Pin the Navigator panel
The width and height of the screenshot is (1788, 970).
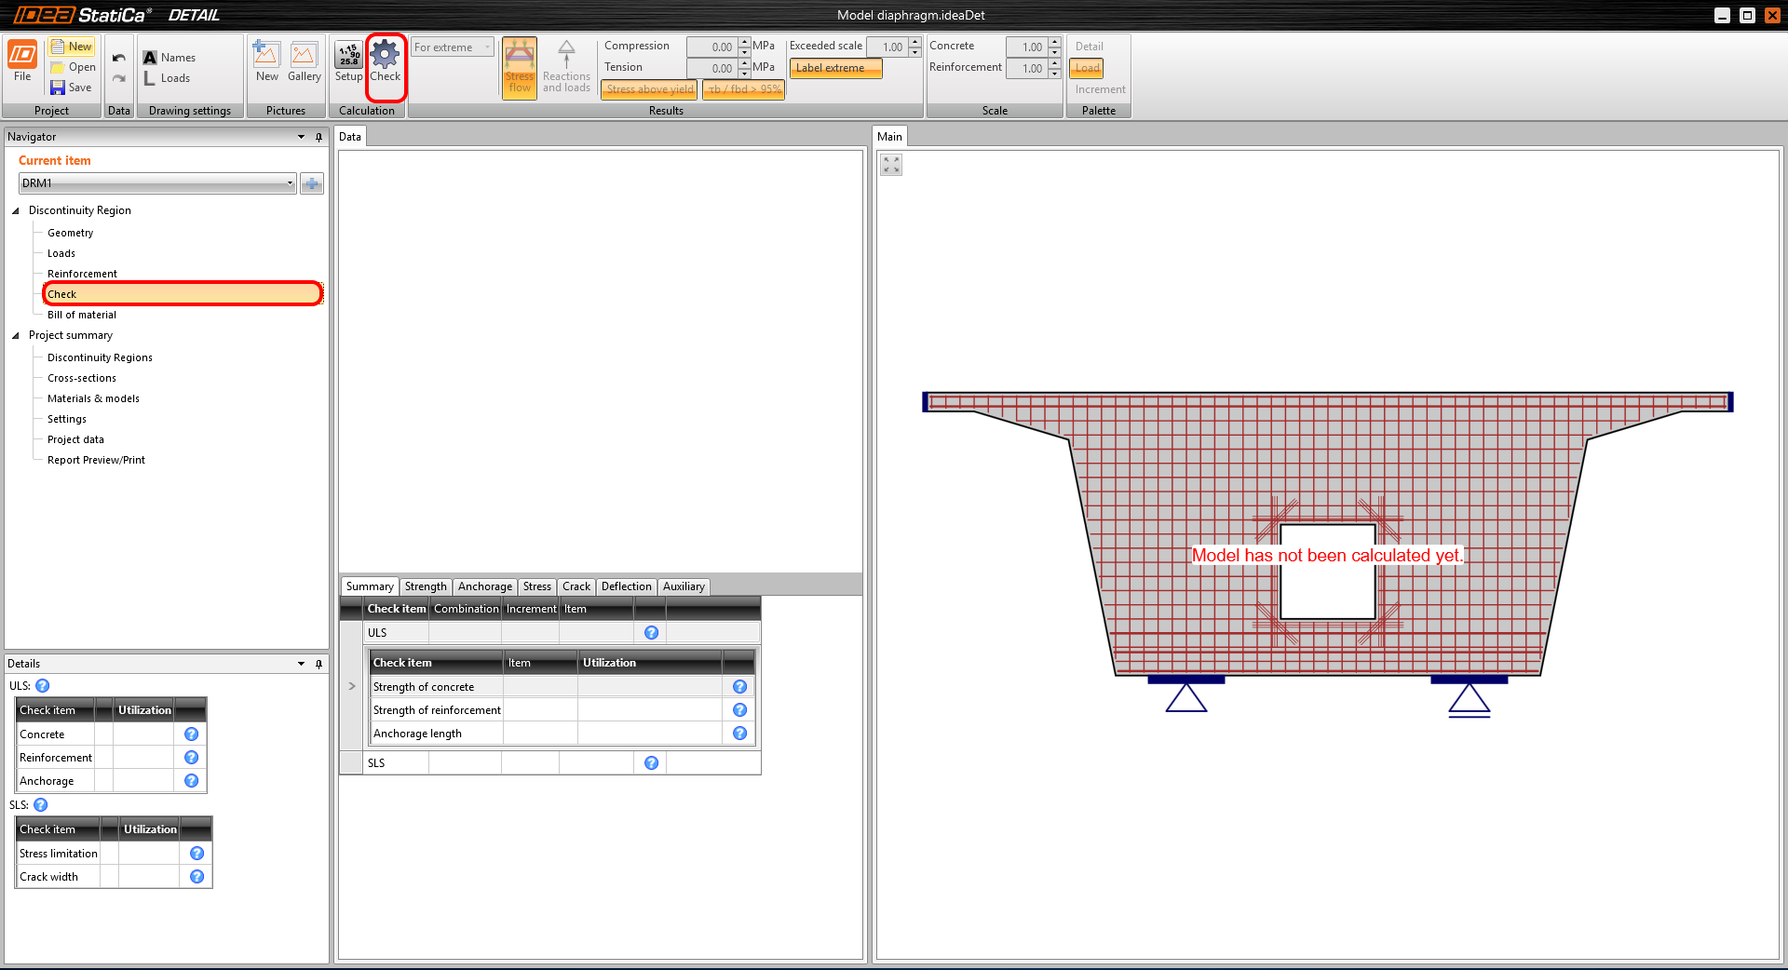(318, 137)
